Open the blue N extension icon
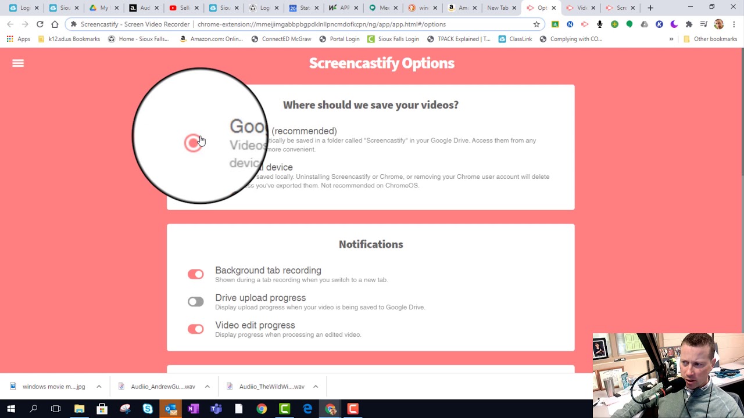The height and width of the screenshot is (418, 744). click(x=570, y=24)
